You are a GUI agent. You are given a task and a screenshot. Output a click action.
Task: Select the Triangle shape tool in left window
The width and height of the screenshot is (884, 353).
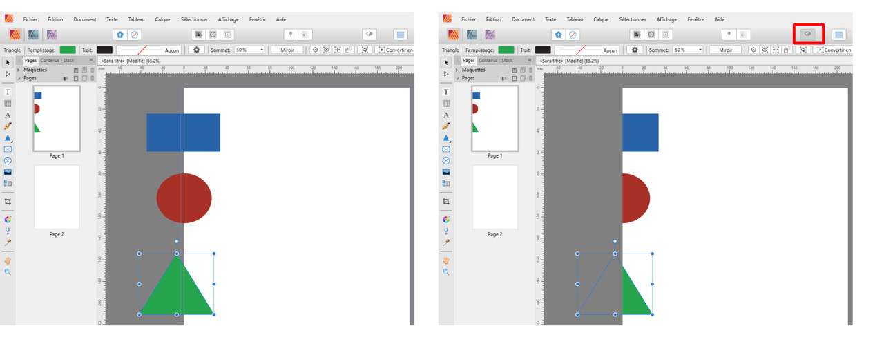pyautogui.click(x=8, y=138)
